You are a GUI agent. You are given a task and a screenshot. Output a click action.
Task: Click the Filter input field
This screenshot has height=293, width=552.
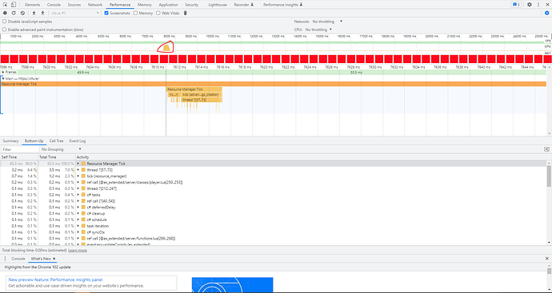click(20, 149)
